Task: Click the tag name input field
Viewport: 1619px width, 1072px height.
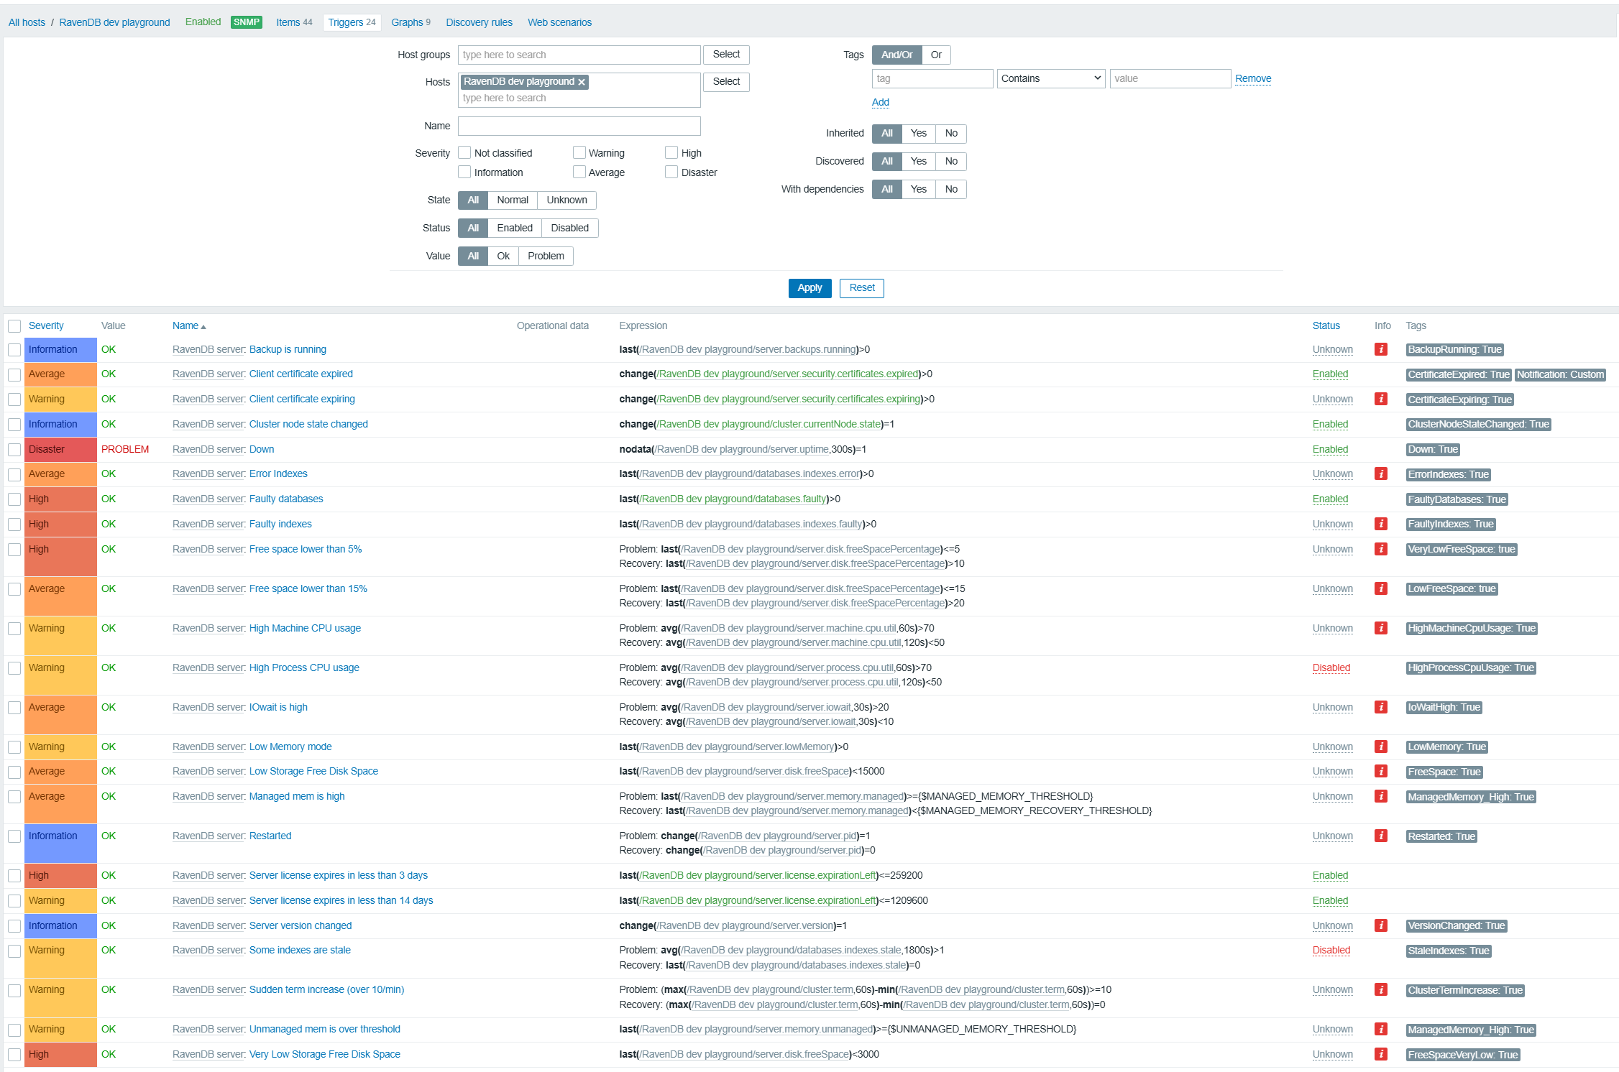Action: tap(932, 78)
